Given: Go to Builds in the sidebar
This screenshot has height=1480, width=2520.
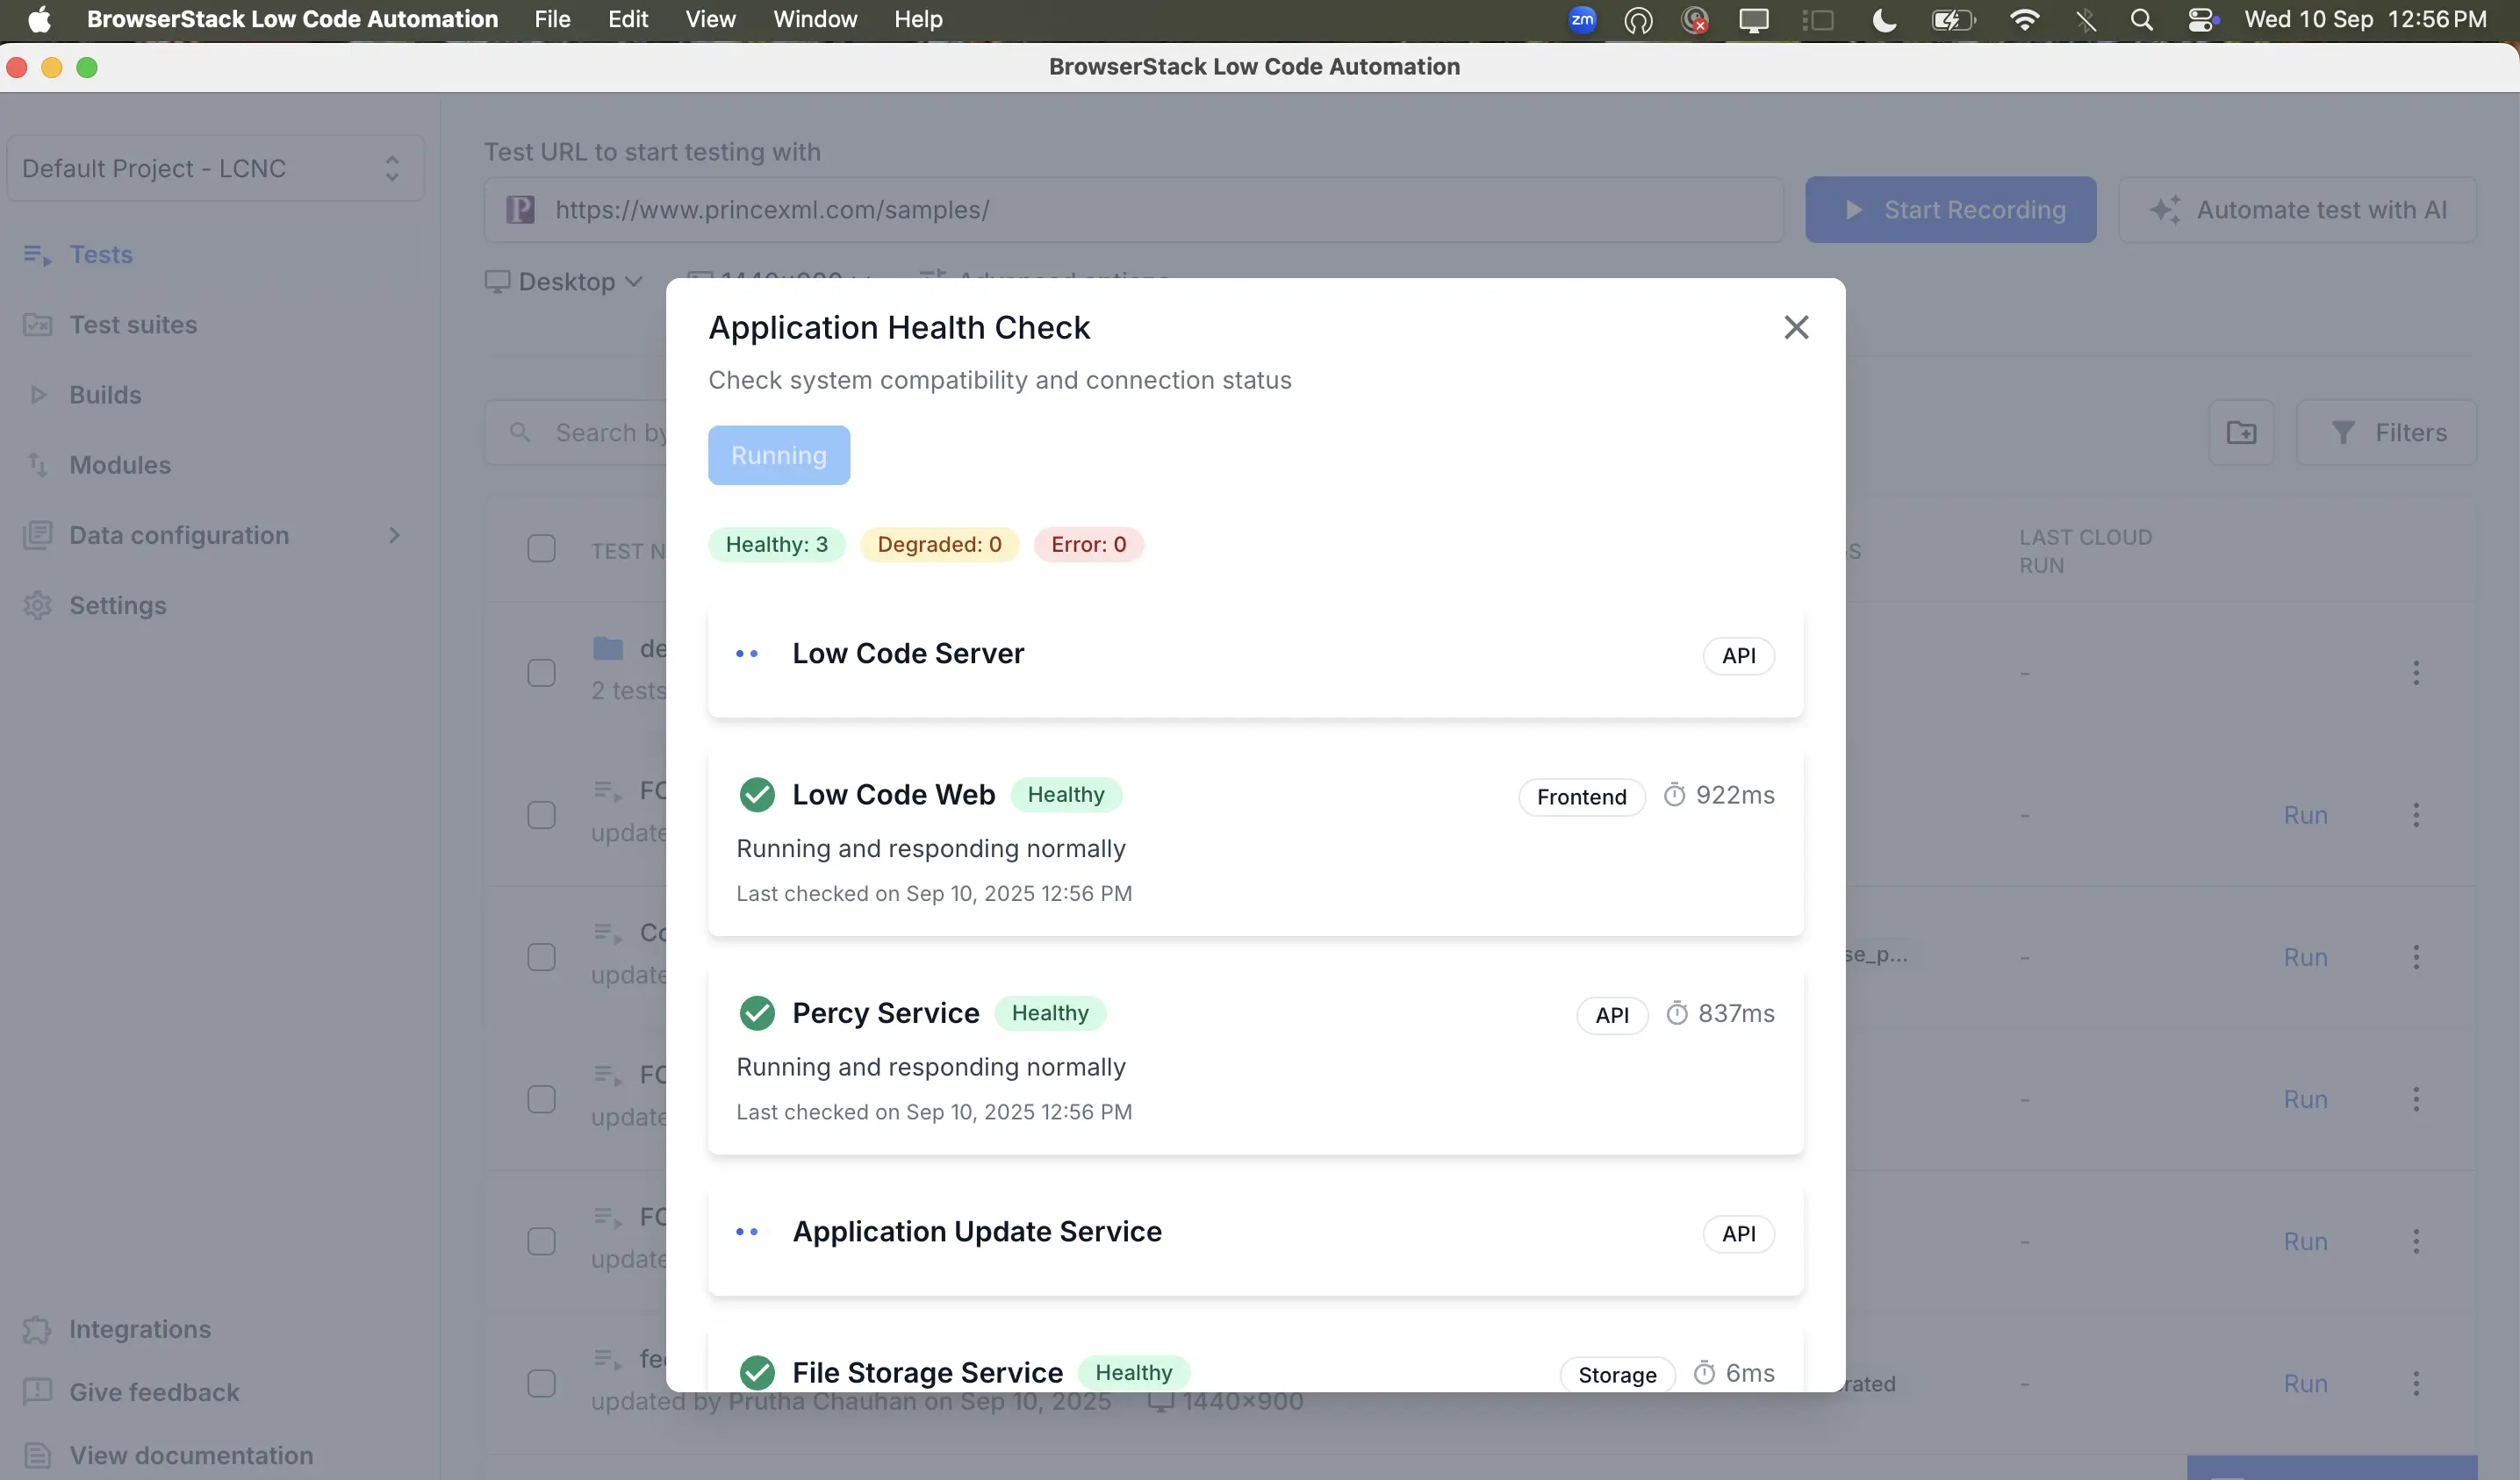Looking at the screenshot, I should tap(105, 395).
